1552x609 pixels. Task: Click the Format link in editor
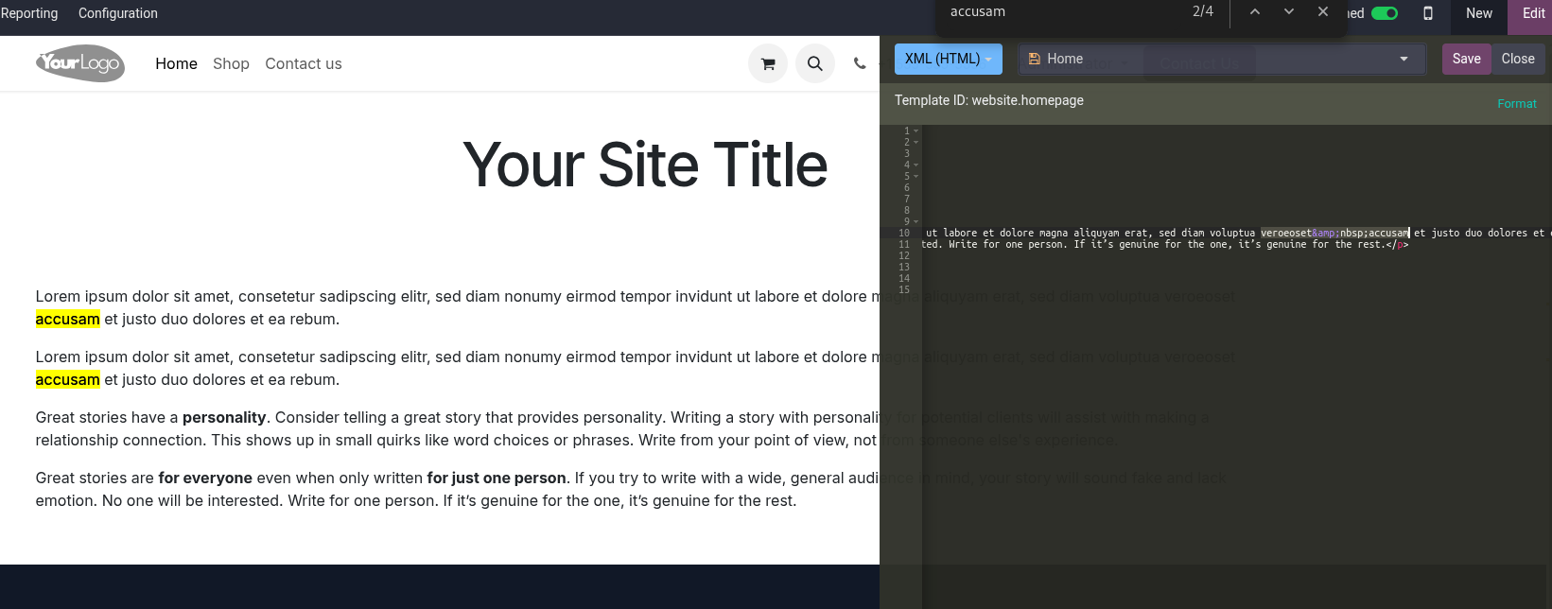(x=1516, y=104)
